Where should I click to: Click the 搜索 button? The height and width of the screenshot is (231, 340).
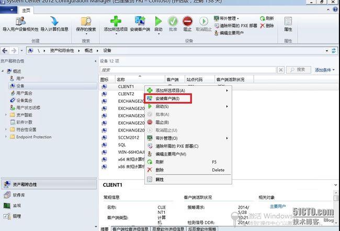(299, 70)
